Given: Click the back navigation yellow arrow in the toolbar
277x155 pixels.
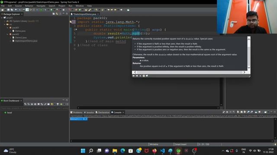Looking at the screenshot, I should point(116,10).
